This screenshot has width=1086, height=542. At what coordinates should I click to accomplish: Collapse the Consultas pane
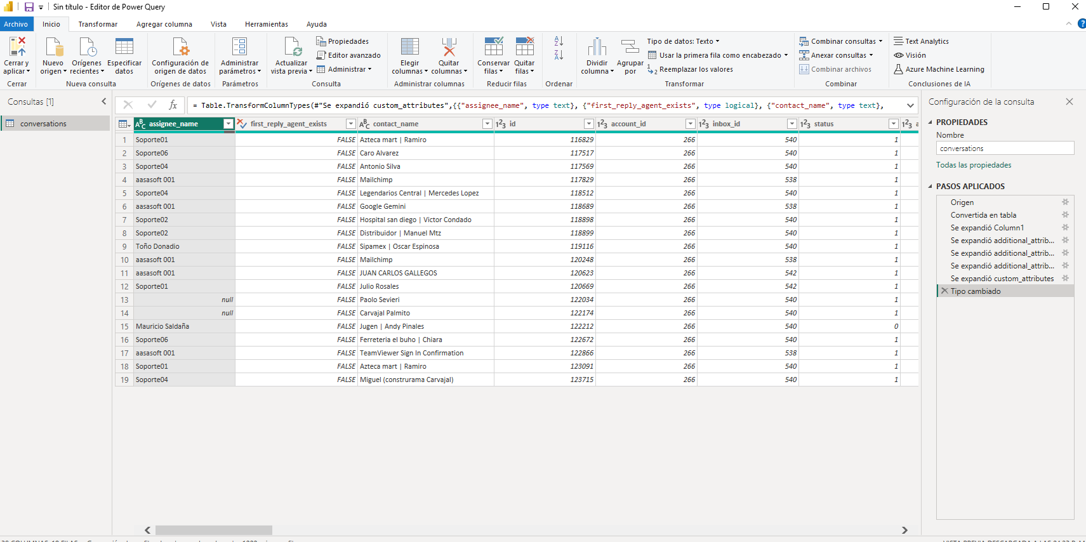click(104, 102)
